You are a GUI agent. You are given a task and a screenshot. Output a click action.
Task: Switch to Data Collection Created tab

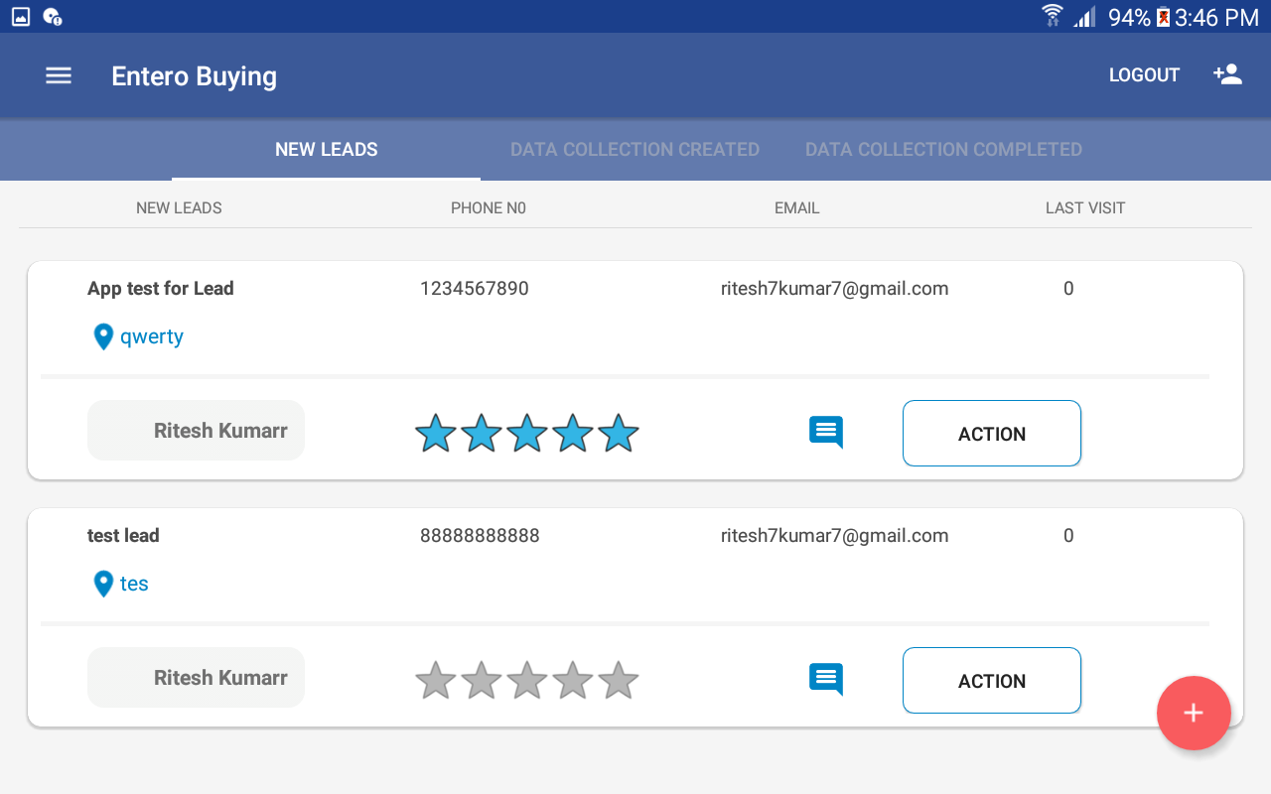pos(635,150)
